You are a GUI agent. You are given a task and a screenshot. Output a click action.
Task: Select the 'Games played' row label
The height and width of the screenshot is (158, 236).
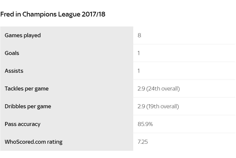click(23, 35)
